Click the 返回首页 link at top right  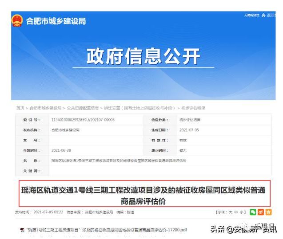click(272, 16)
